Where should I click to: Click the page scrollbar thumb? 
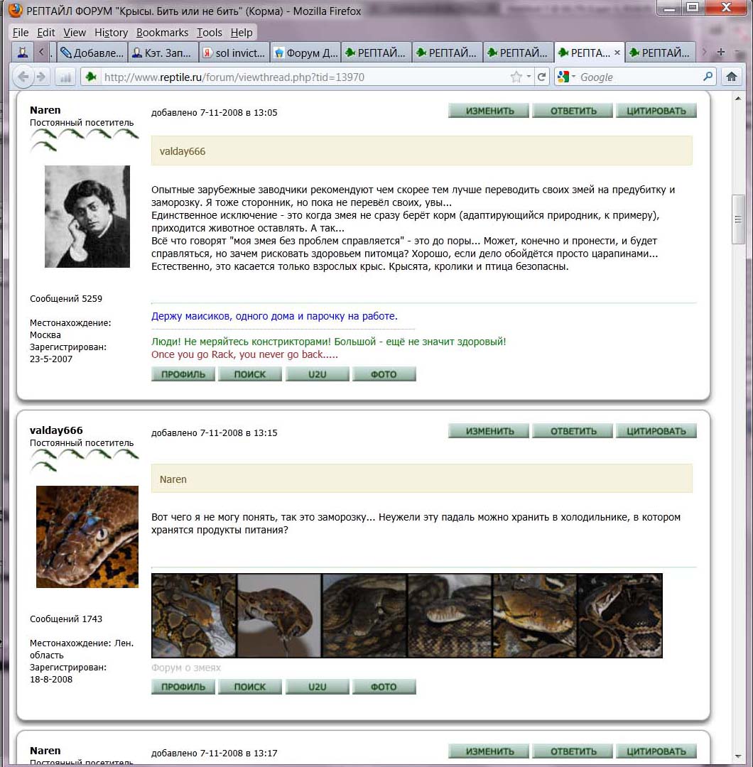tap(738, 219)
